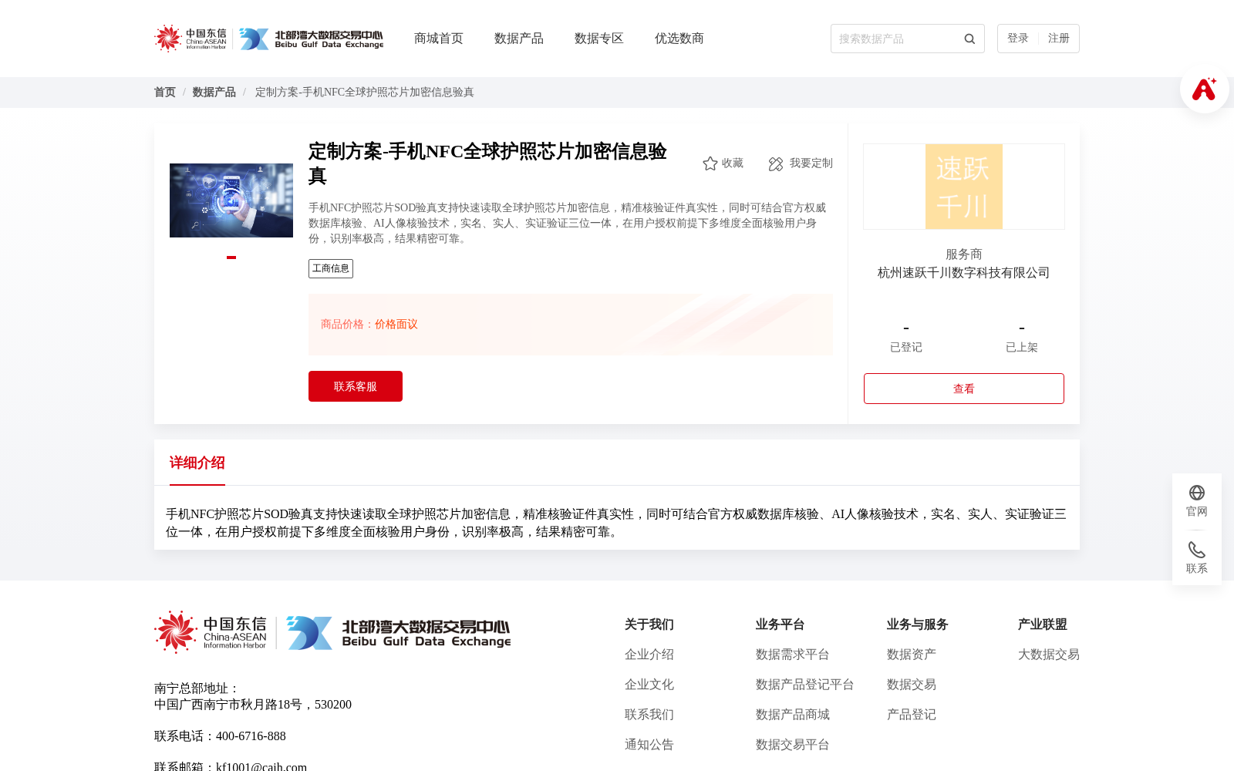This screenshot has width=1234, height=771.
Task: Click the 查看 provider button
Action: [x=964, y=389]
